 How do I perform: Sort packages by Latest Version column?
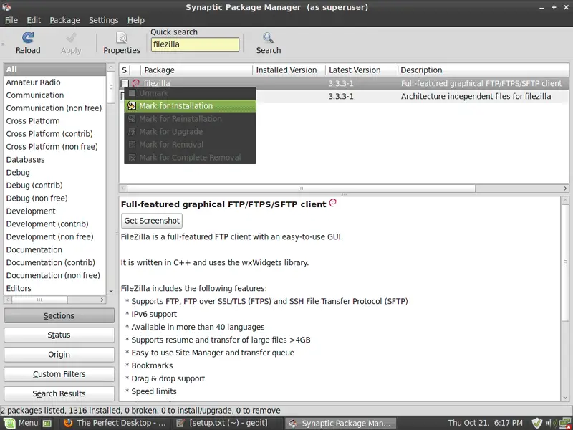(355, 70)
